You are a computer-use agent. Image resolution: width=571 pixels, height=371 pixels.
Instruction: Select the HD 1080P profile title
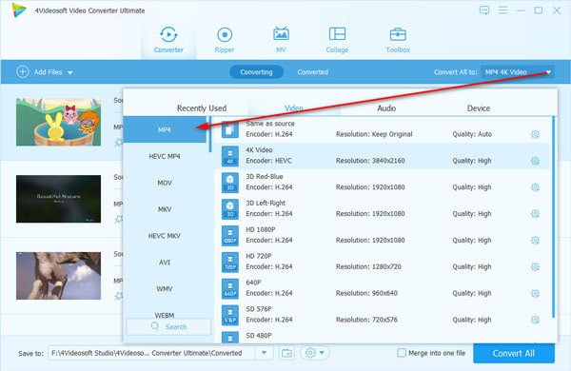[261, 229]
